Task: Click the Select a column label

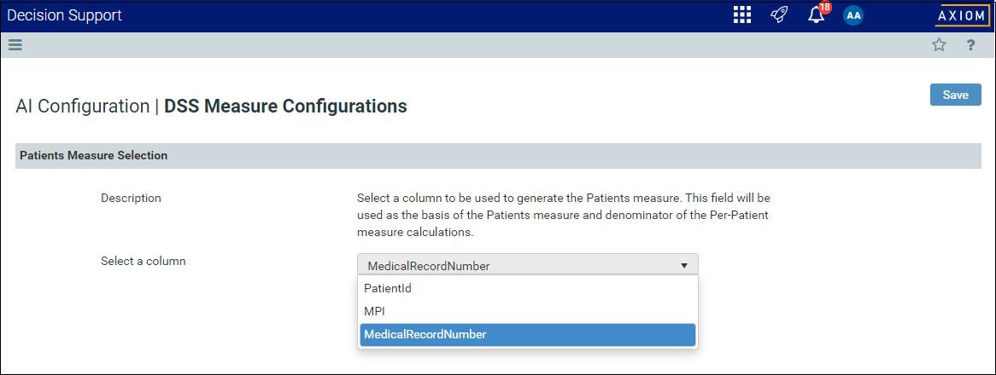Action: (144, 261)
